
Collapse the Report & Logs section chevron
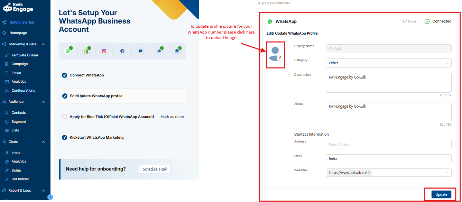point(43,191)
